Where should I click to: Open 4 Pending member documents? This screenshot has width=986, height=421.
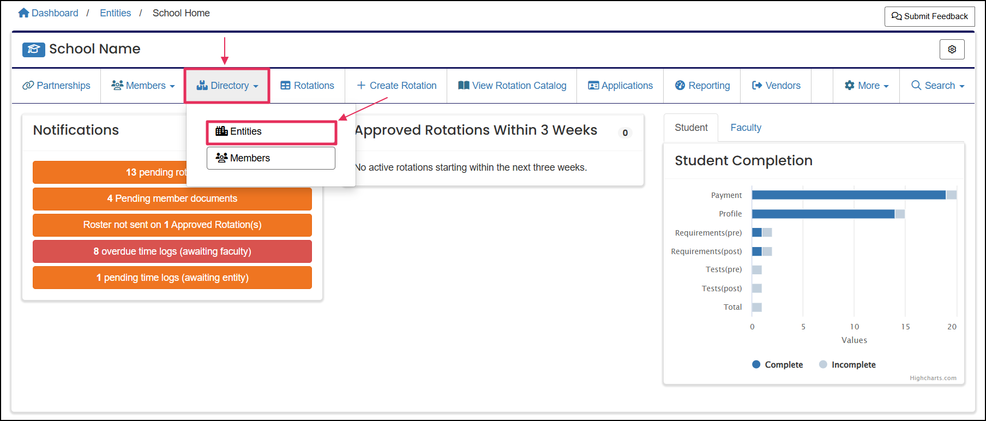tap(172, 199)
